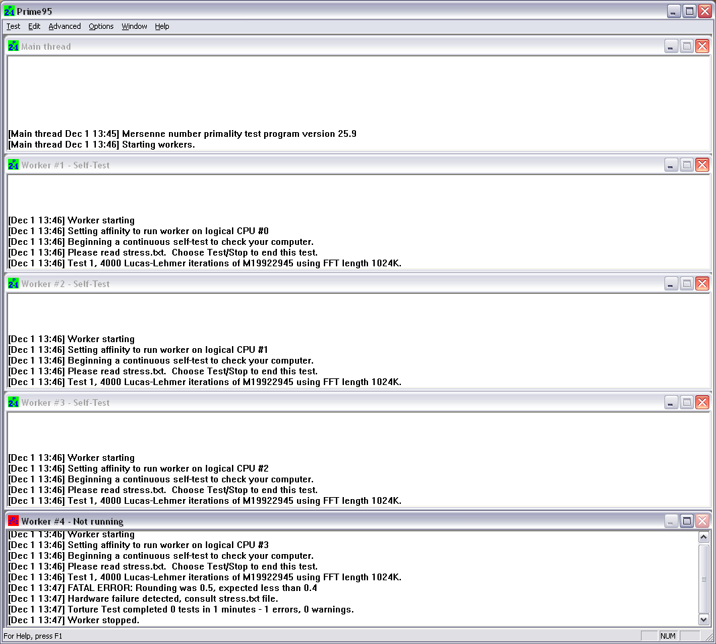Click the 'logical CPU #2' affinity line
The image size is (716, 644).
click(139, 468)
